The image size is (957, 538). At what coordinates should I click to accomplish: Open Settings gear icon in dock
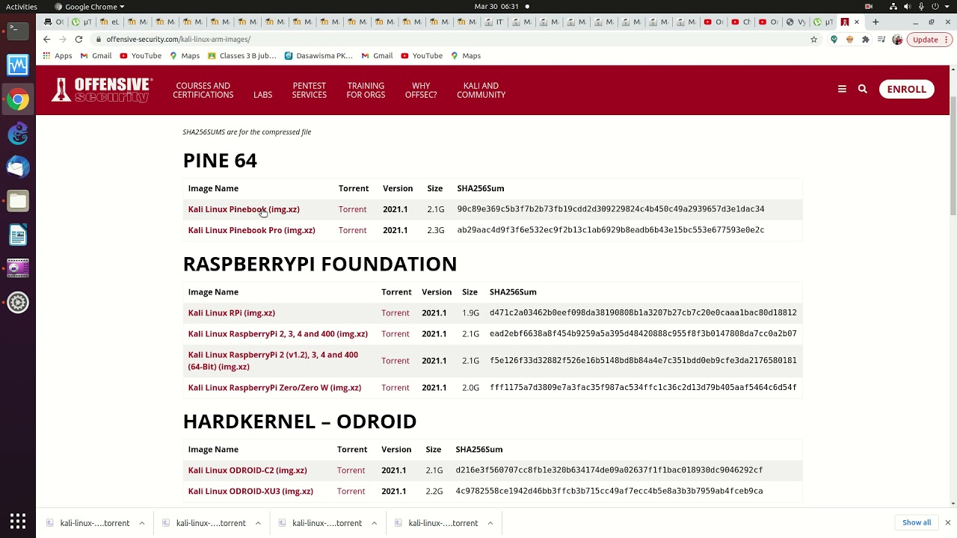click(18, 303)
